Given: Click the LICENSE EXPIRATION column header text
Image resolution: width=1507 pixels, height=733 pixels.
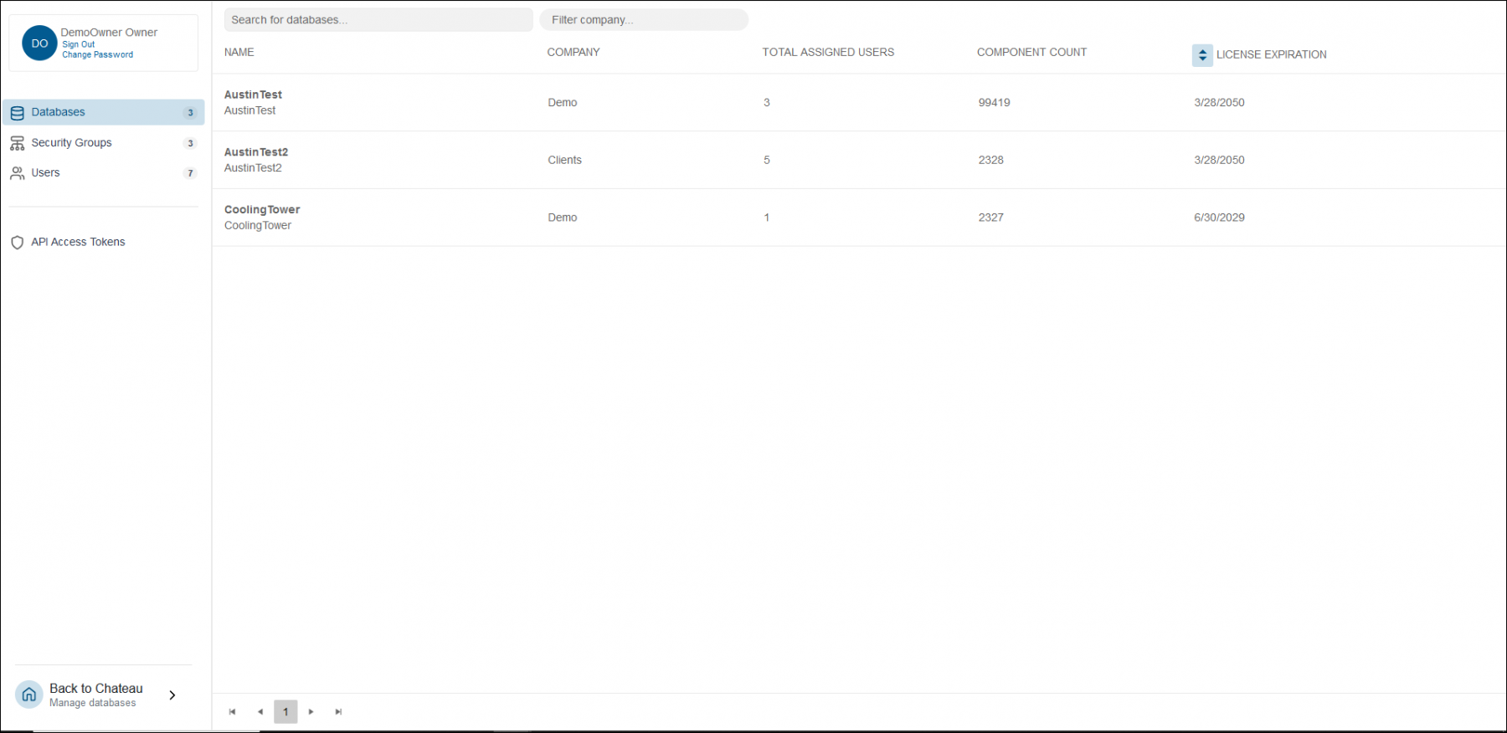Looking at the screenshot, I should click(1271, 54).
